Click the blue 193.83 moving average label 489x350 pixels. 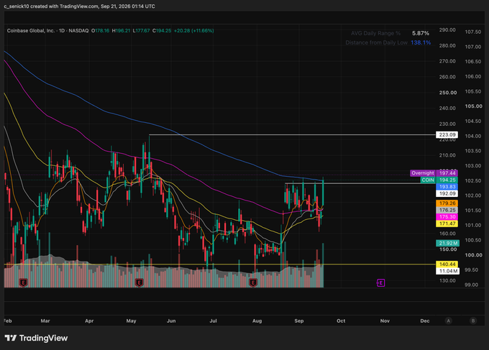pyautogui.click(x=447, y=187)
